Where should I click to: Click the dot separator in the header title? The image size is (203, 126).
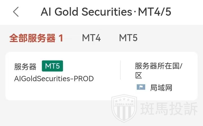click(x=135, y=13)
